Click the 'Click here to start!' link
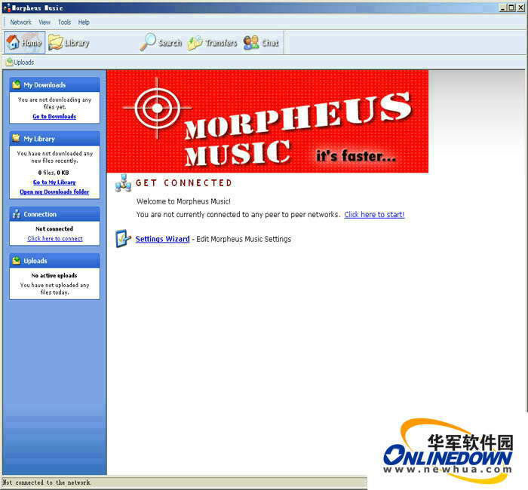 coord(374,214)
